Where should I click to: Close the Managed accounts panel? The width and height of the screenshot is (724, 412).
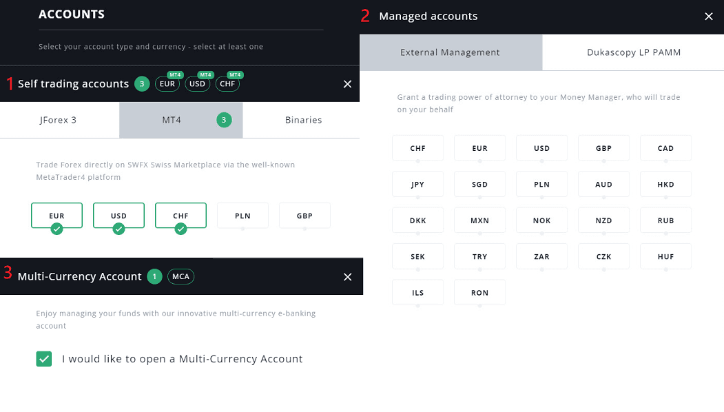pyautogui.click(x=709, y=17)
